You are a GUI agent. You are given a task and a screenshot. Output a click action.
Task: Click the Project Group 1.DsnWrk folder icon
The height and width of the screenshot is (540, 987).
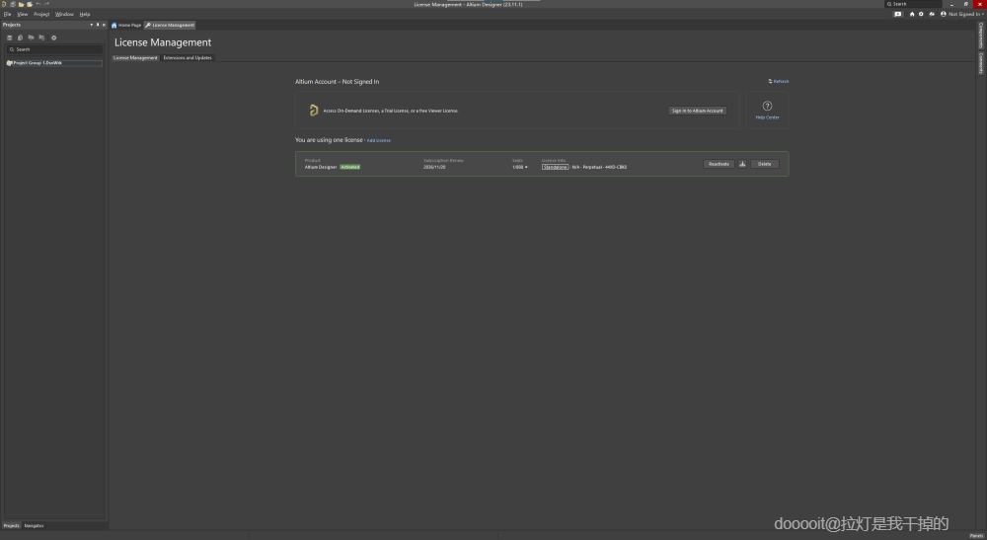pos(9,63)
